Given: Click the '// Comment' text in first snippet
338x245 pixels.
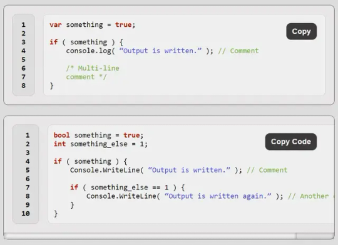Looking at the screenshot, I should point(238,51).
